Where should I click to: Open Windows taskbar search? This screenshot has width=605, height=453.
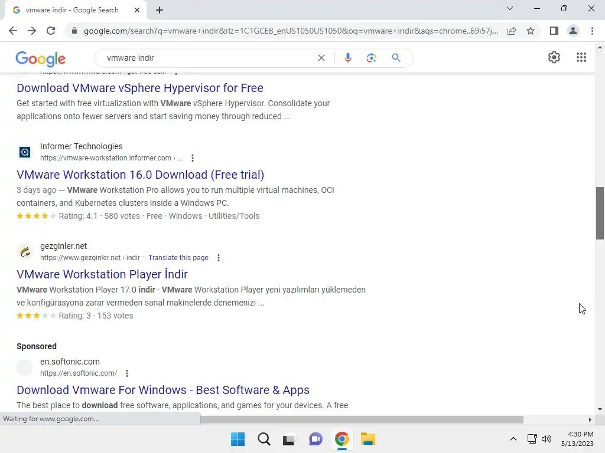tap(264, 439)
